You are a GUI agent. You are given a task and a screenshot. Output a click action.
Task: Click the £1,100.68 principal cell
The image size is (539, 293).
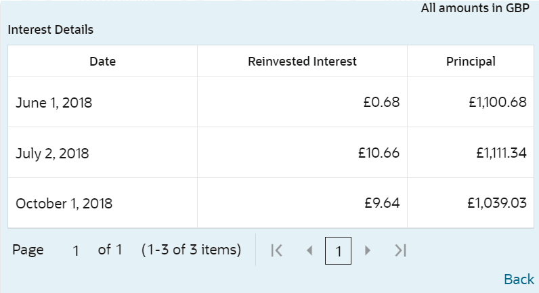[497, 103]
